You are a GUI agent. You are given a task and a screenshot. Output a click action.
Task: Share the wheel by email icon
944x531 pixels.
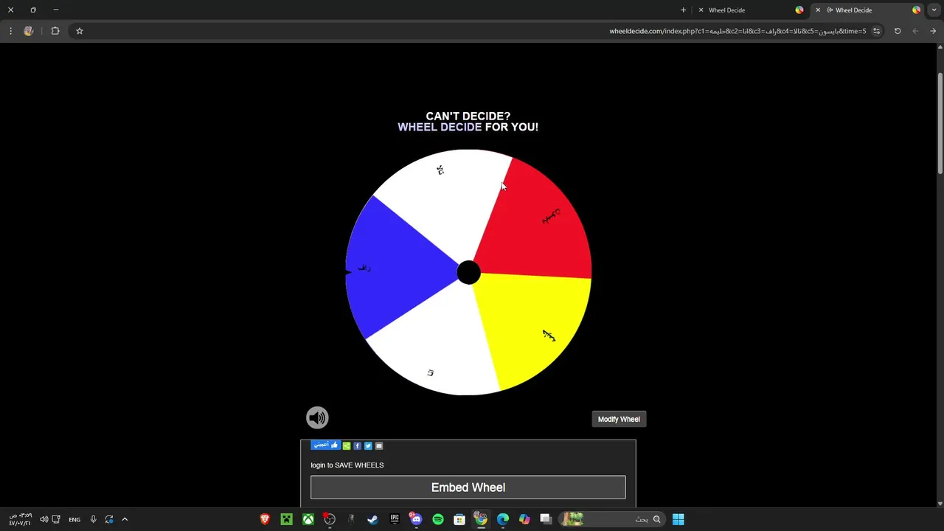[x=379, y=445]
